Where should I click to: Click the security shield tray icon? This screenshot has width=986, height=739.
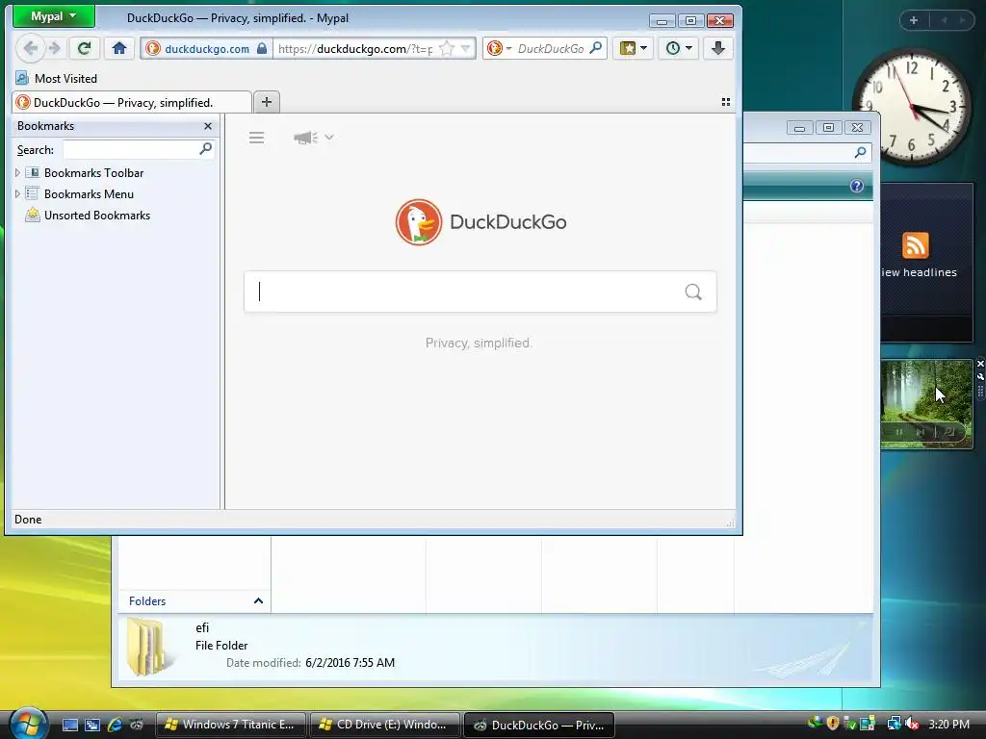pyautogui.click(x=833, y=724)
